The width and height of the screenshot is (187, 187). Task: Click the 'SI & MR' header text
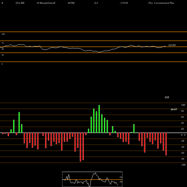tap(20, 3)
